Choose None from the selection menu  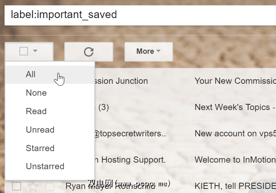tap(36, 93)
